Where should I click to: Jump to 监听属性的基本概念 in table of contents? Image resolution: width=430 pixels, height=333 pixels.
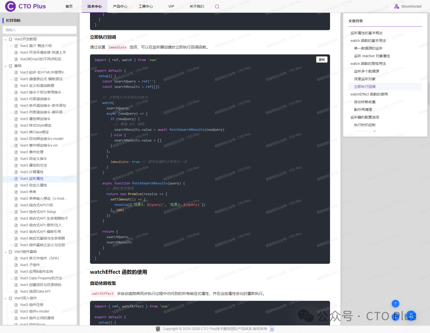click(366, 33)
